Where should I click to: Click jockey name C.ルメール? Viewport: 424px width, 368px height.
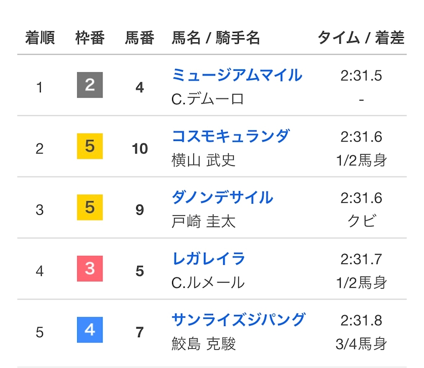207,283
